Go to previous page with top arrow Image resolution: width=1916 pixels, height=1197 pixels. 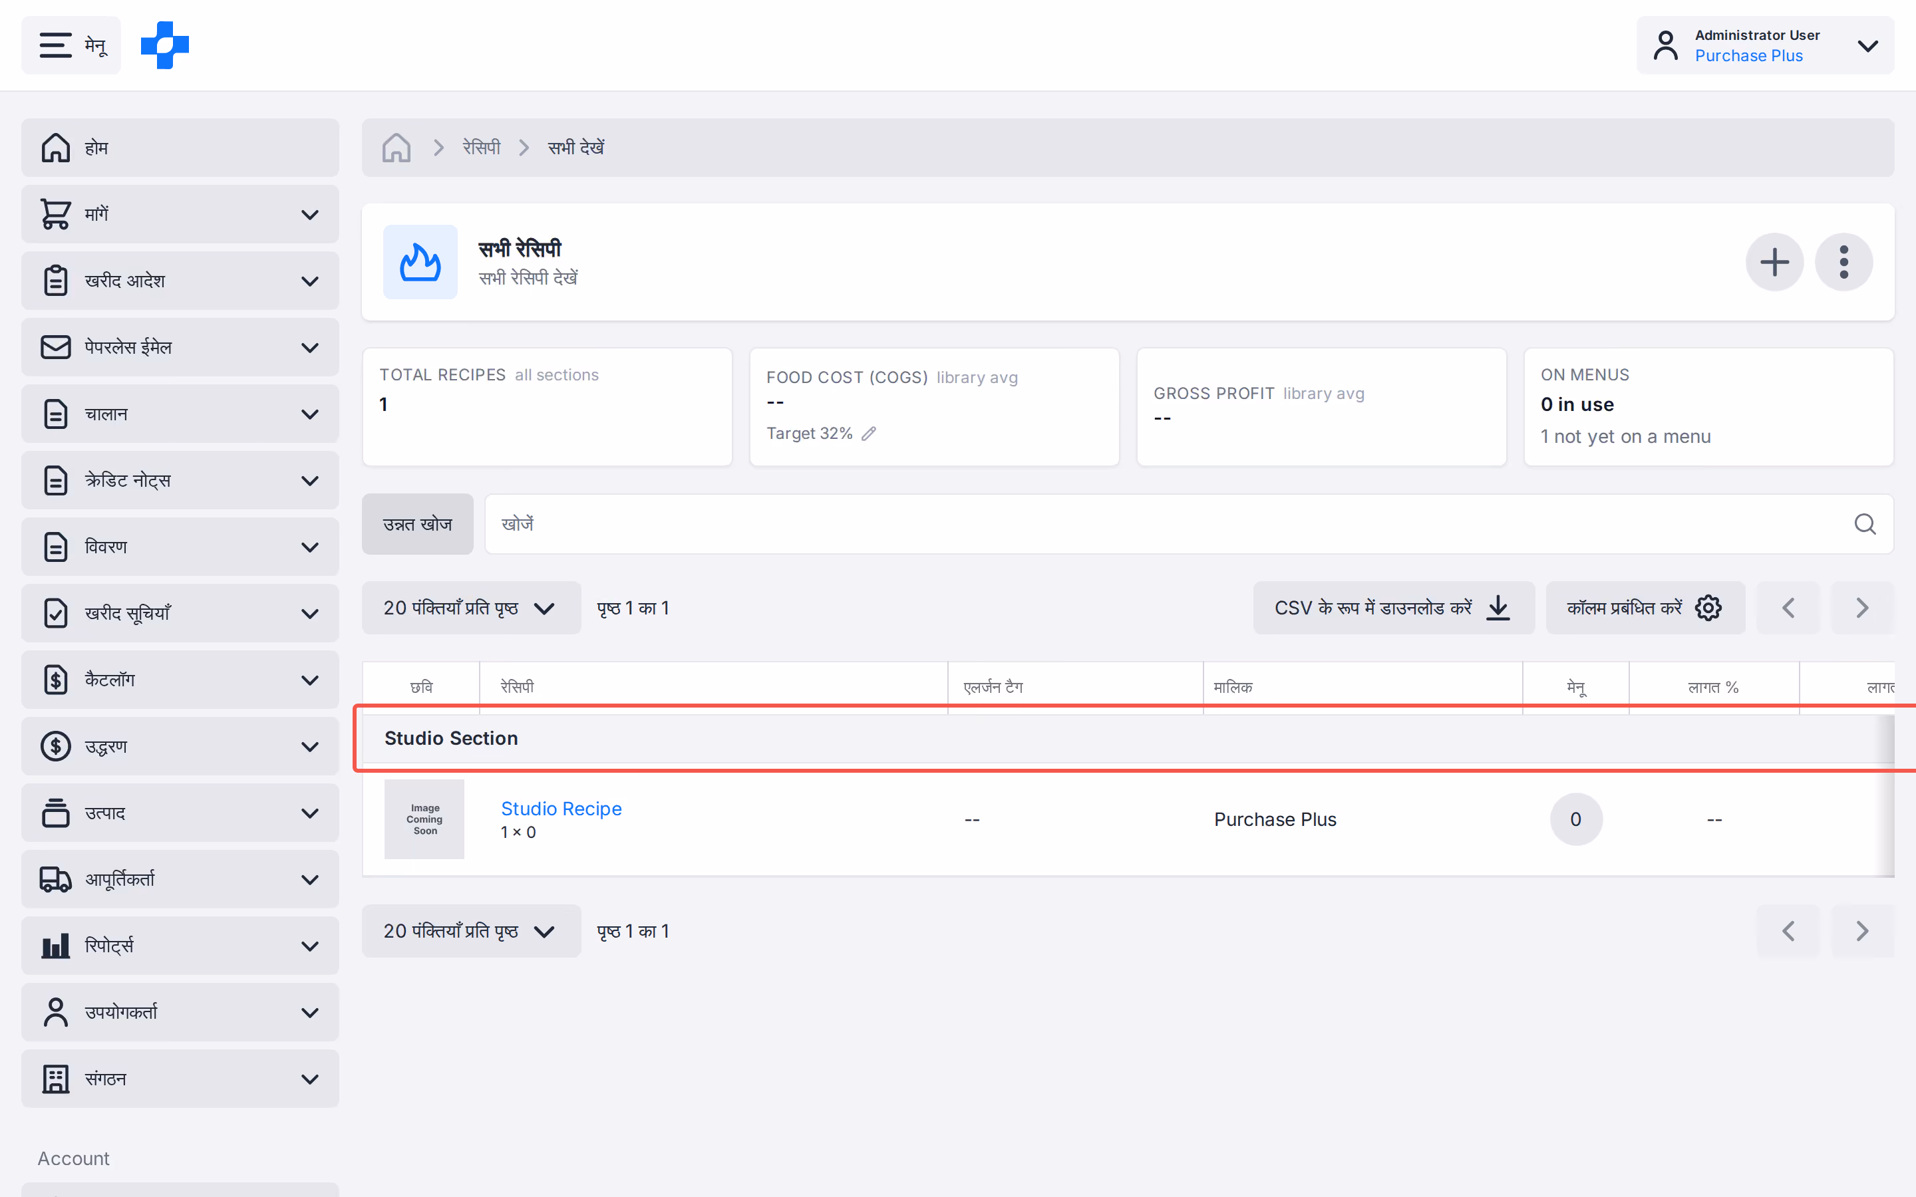tap(1788, 608)
